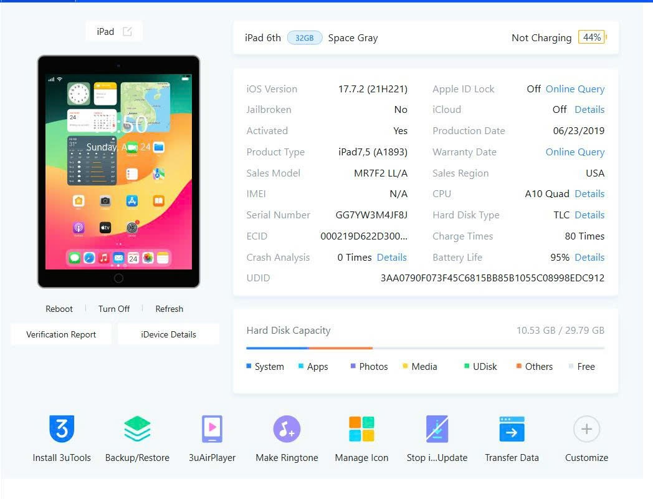Click the iPad 6th model name
Viewport: 653px width, 499px height.
tap(263, 38)
